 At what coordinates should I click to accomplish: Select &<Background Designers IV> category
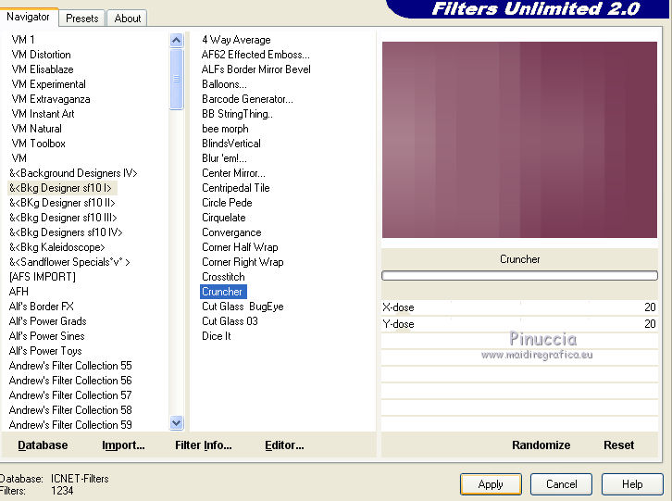pyautogui.click(x=73, y=173)
